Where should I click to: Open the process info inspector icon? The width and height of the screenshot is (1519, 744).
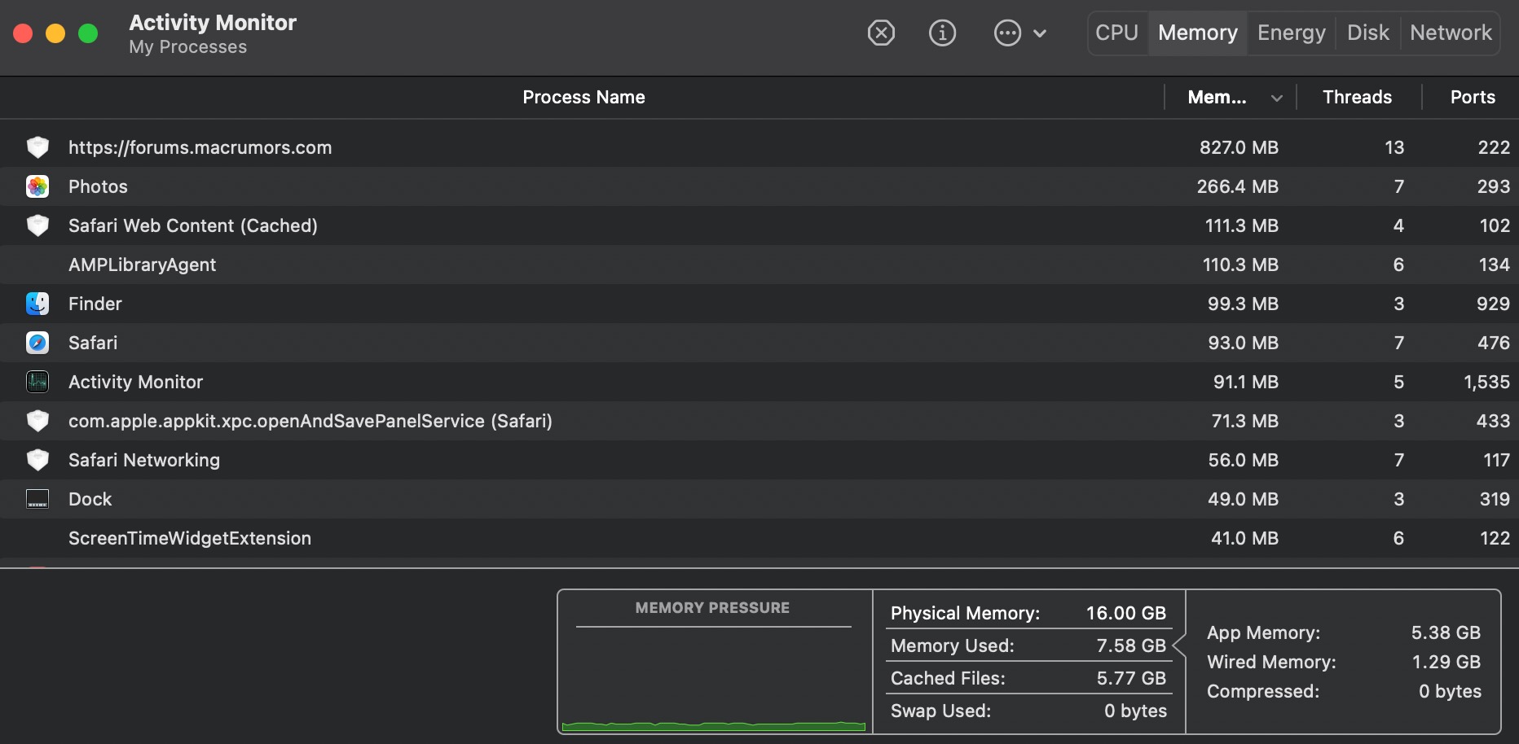coord(942,33)
